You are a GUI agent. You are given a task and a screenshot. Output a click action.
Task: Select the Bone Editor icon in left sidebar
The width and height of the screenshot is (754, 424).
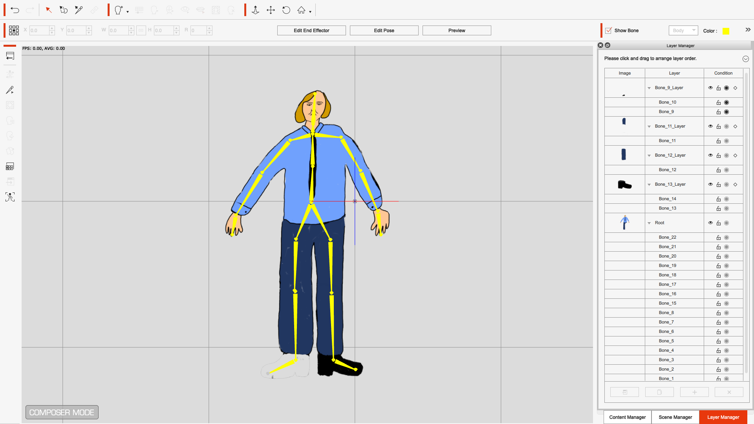click(x=10, y=90)
